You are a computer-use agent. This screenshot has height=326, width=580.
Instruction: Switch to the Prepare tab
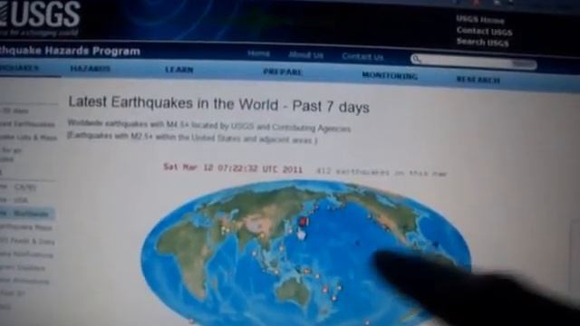tap(283, 72)
